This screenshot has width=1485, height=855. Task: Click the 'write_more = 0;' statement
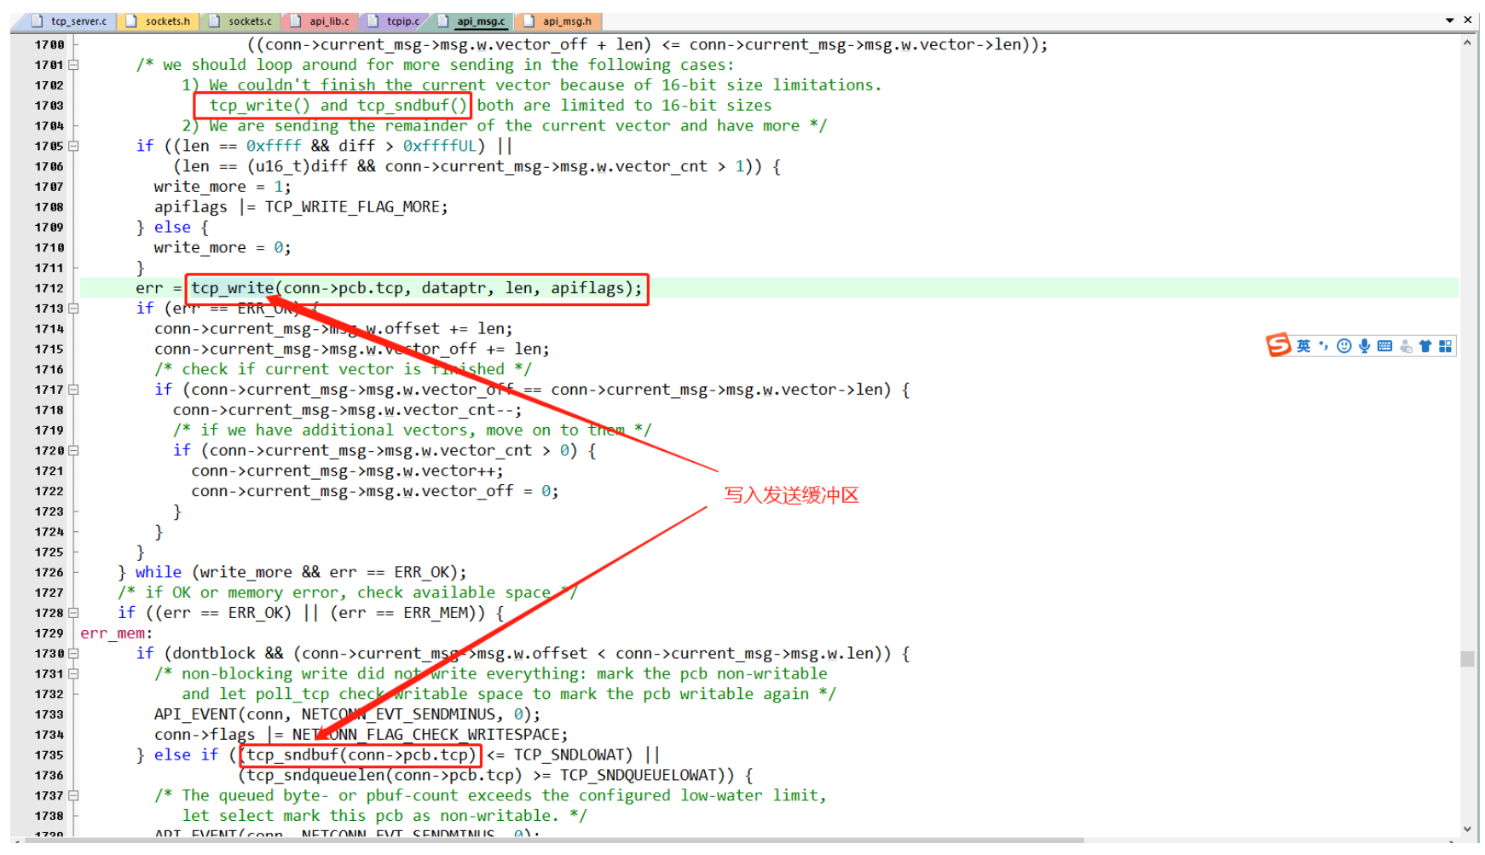point(222,248)
